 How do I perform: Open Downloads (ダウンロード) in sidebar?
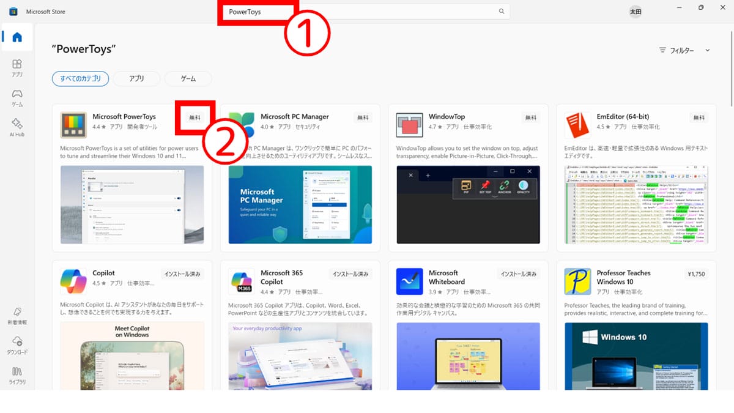[17, 345]
